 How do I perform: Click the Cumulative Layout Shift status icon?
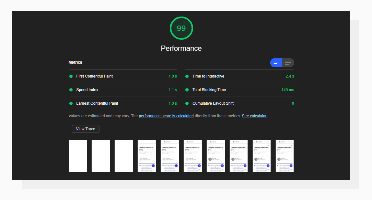[187, 103]
